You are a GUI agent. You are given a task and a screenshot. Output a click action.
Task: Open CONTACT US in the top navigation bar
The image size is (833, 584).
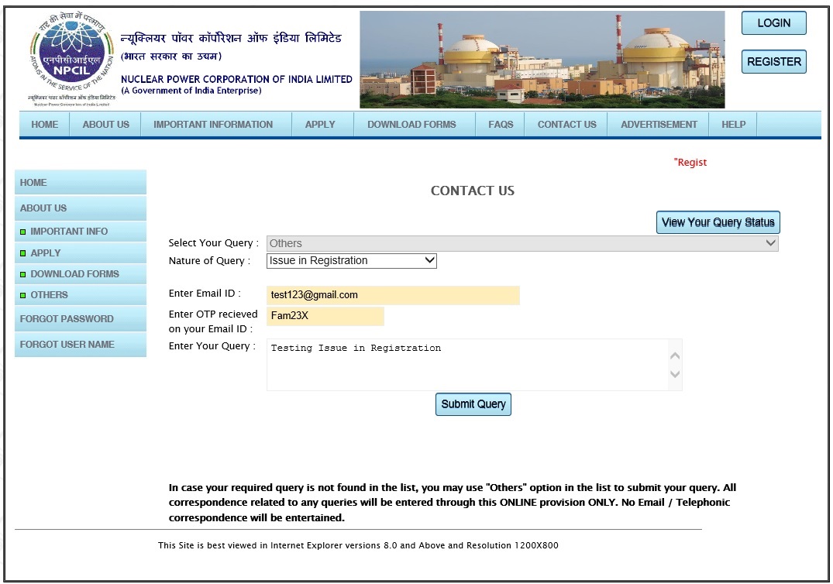pyautogui.click(x=567, y=124)
